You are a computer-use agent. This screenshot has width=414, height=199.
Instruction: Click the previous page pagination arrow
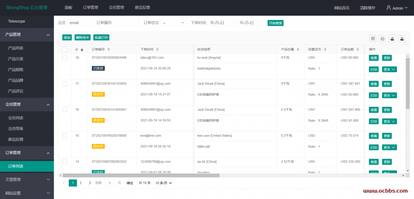pos(63,183)
